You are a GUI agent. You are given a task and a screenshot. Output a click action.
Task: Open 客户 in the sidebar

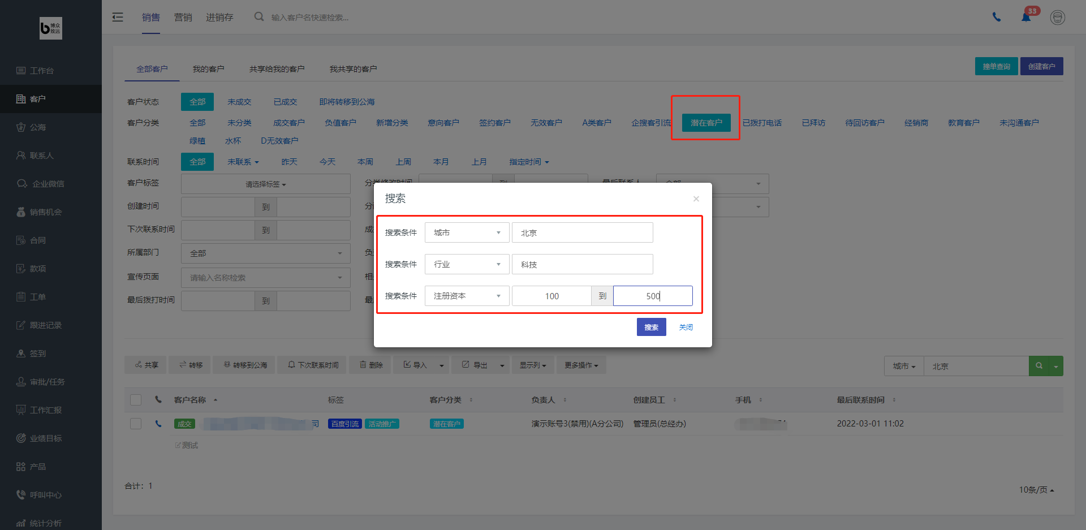click(51, 99)
